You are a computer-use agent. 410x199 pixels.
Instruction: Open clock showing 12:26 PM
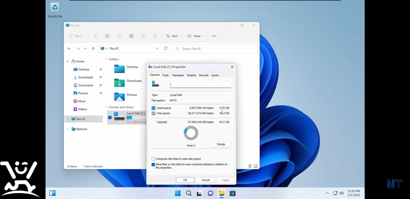[353, 193]
